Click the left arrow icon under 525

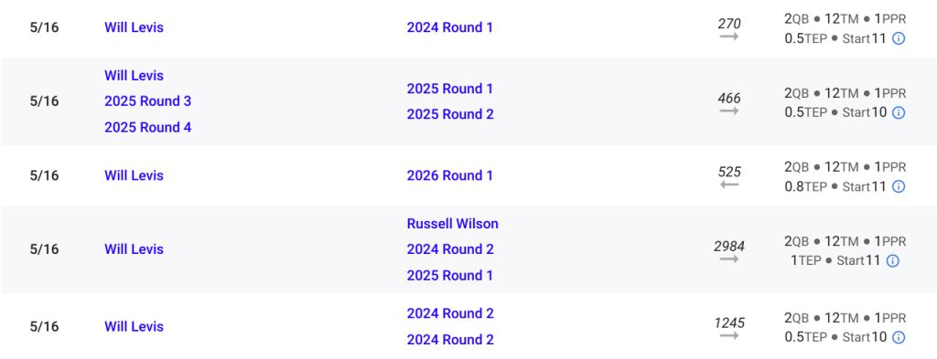(x=729, y=185)
